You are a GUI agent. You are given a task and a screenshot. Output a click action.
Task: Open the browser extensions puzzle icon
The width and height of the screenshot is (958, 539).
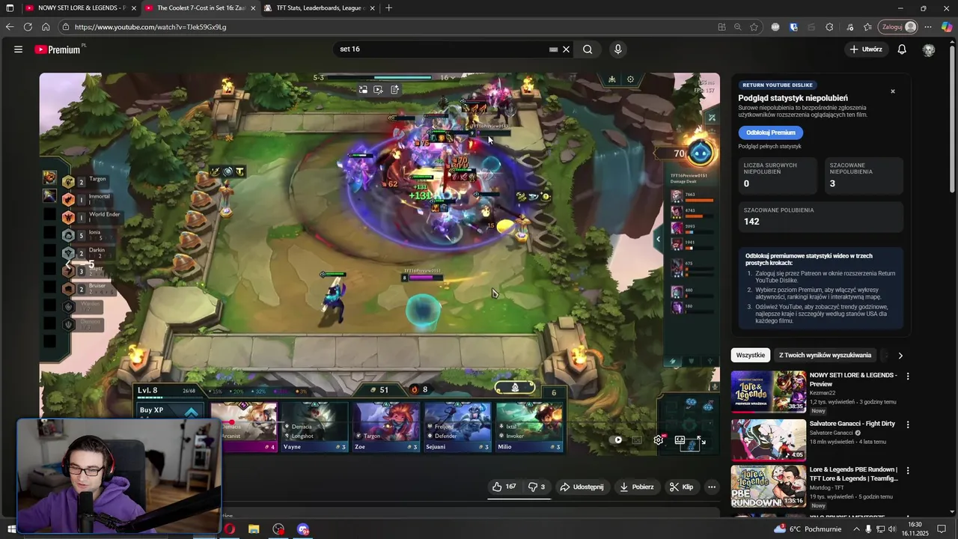pos(829,27)
